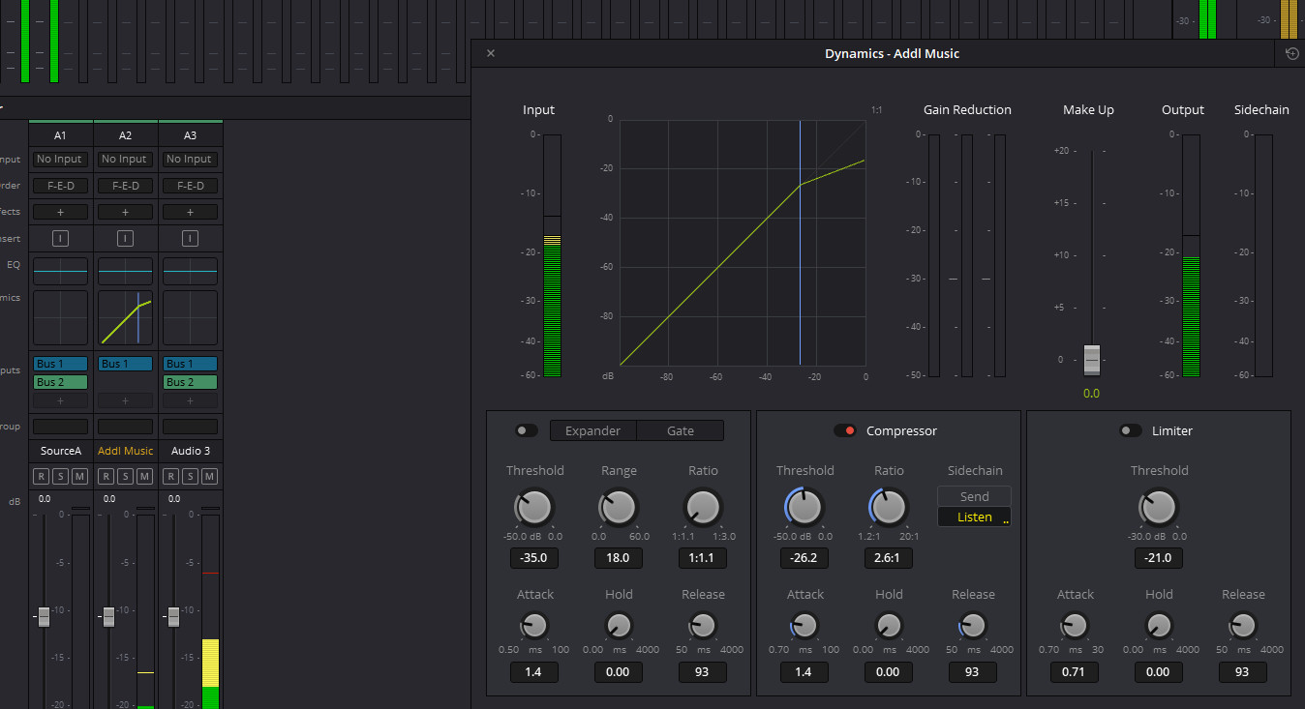Solo the SourceA track

click(60, 476)
